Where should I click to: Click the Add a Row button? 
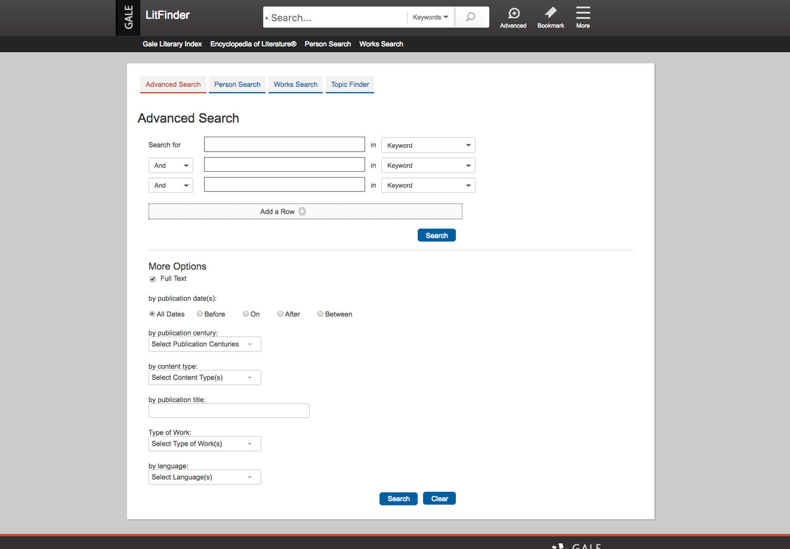pyautogui.click(x=305, y=211)
